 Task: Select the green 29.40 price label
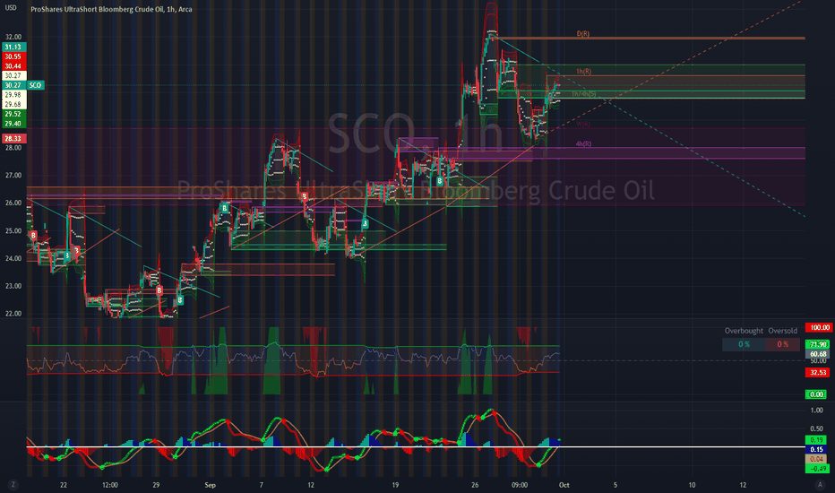tap(13, 124)
